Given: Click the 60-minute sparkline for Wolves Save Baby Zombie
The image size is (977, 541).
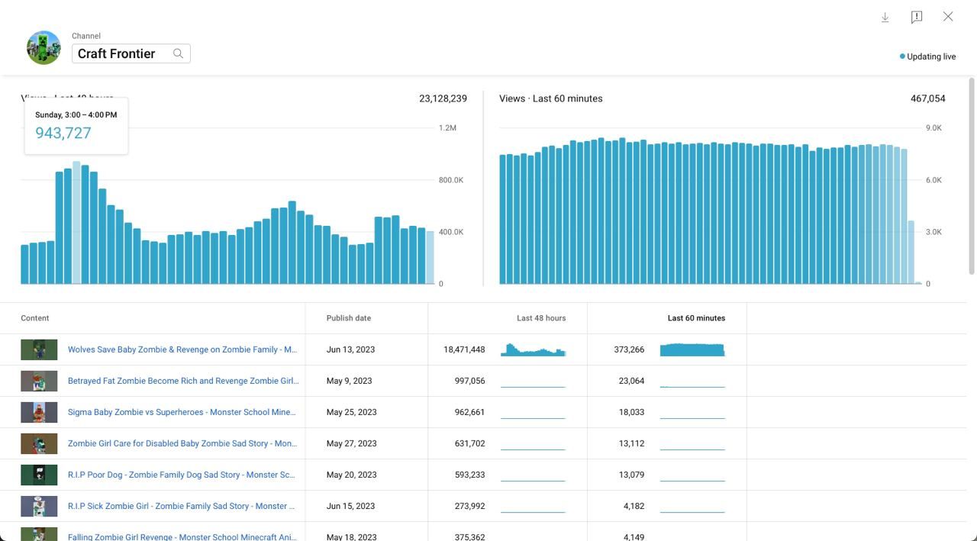Looking at the screenshot, I should (x=692, y=349).
